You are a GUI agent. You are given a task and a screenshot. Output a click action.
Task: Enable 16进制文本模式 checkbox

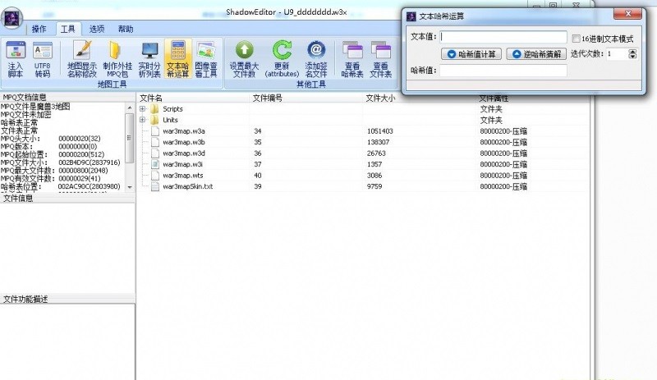(577, 39)
